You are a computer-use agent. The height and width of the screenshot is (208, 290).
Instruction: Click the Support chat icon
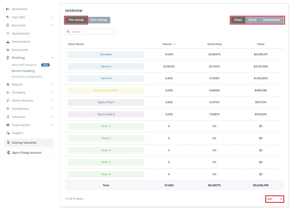[x=8, y=133]
